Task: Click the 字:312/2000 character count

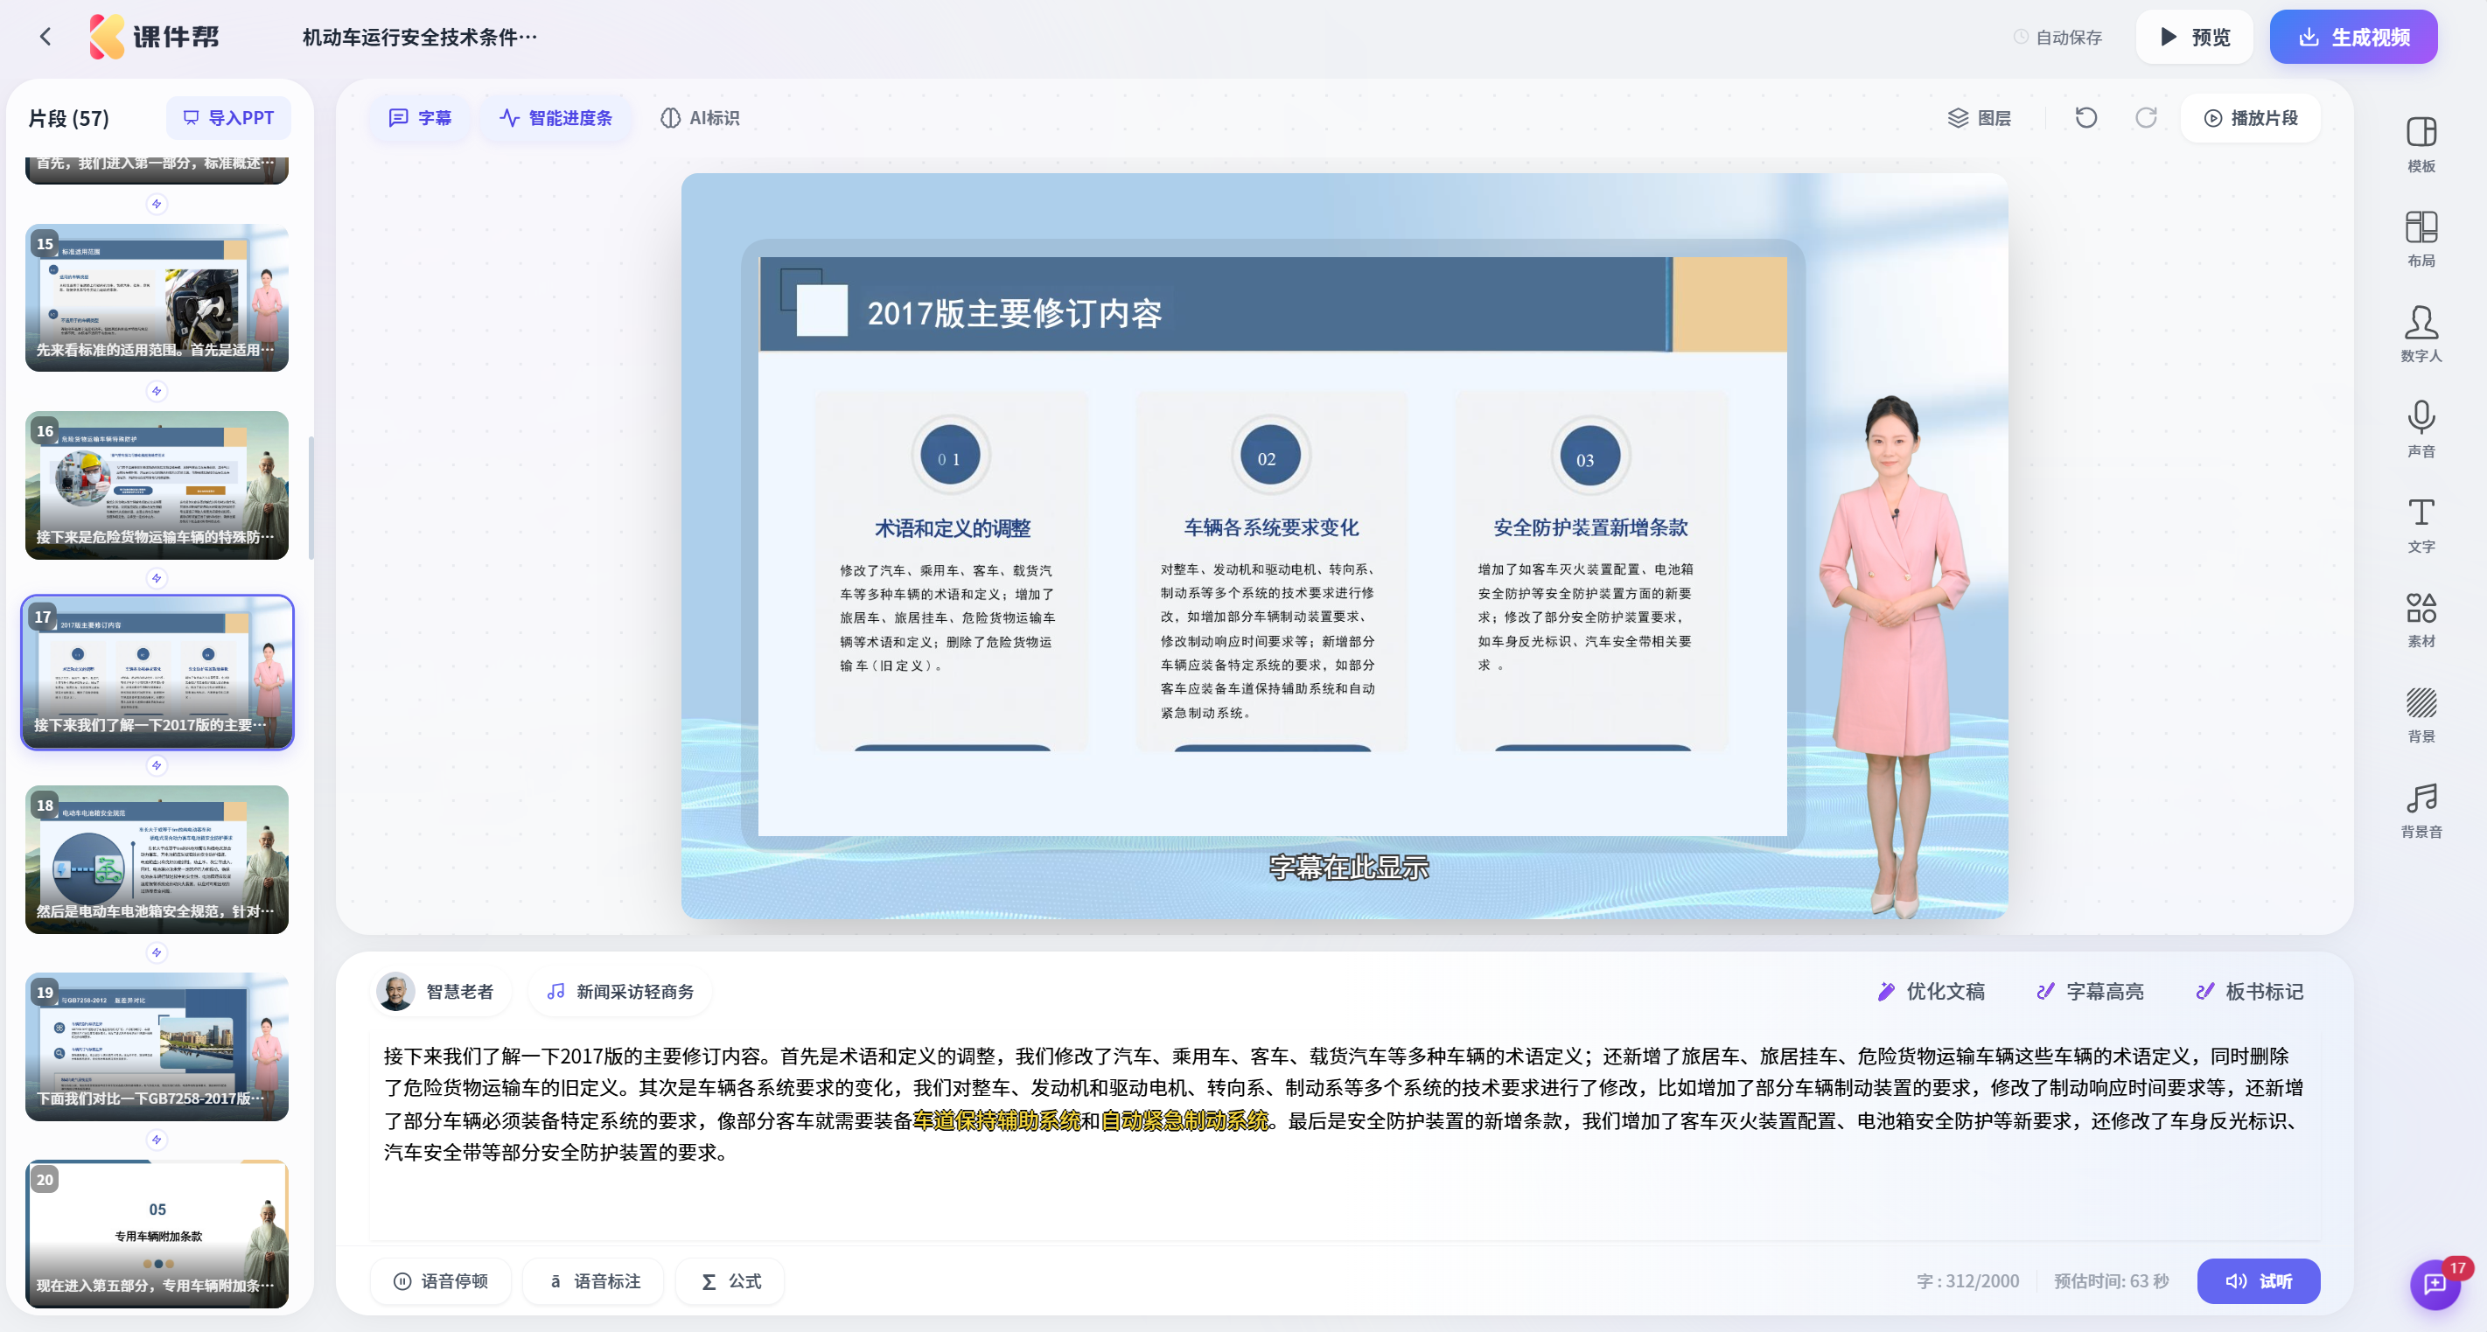Action: point(1967,1281)
